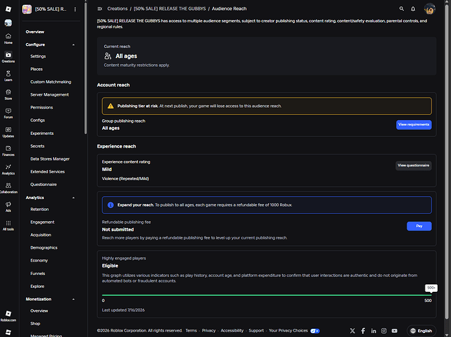Go to RELEASE THE GUBBYS breadcrumb
The width and height of the screenshot is (451, 337).
(170, 9)
